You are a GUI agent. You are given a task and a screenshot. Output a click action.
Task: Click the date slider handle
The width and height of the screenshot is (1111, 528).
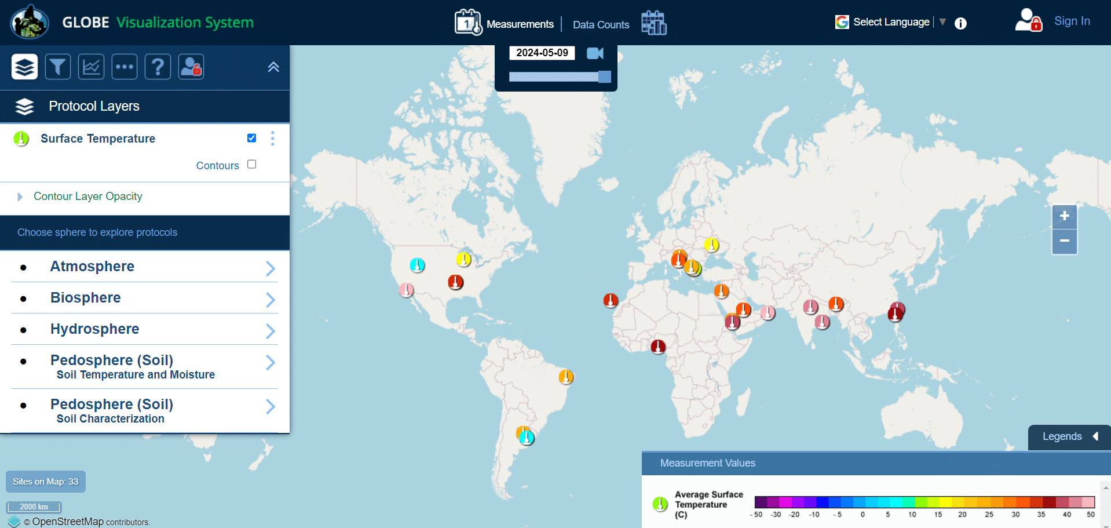click(604, 77)
